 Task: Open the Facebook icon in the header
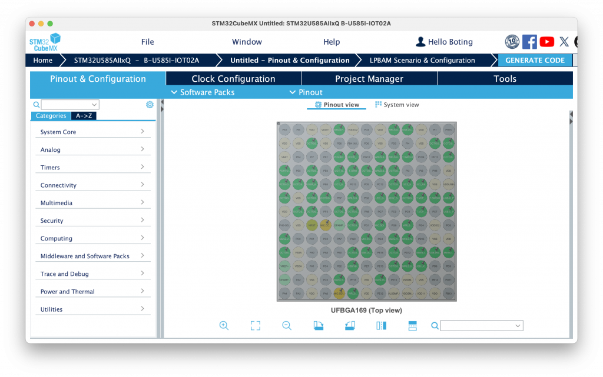529,41
